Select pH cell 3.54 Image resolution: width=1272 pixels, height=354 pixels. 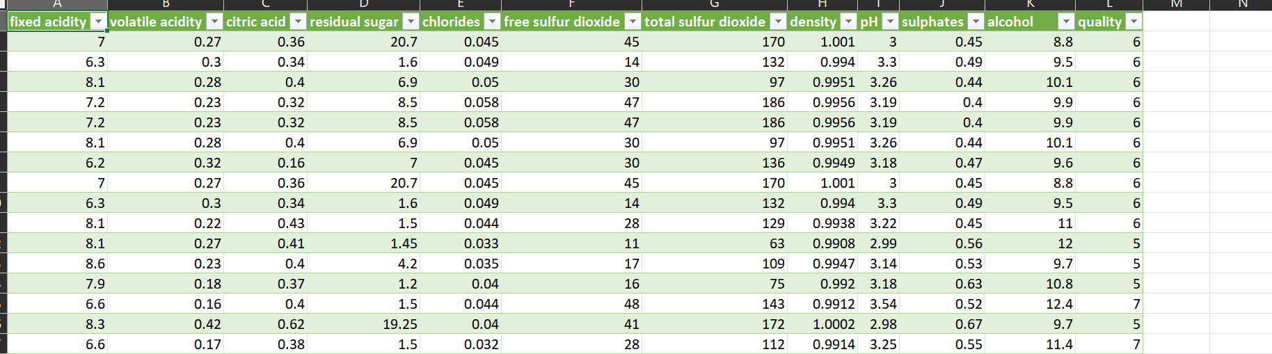[878, 304]
